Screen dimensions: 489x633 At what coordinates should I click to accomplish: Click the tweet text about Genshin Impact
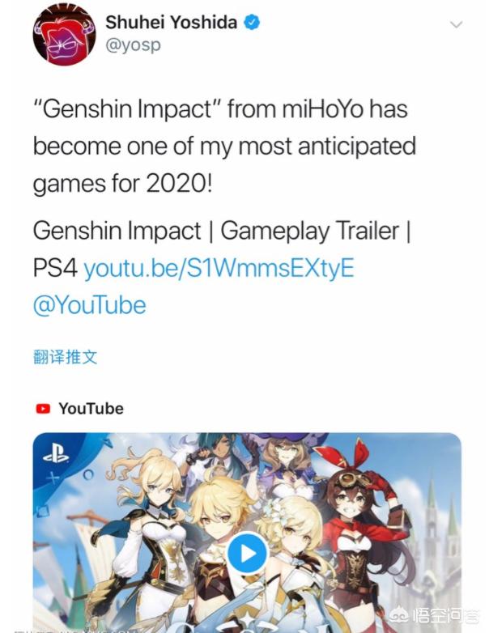224,147
